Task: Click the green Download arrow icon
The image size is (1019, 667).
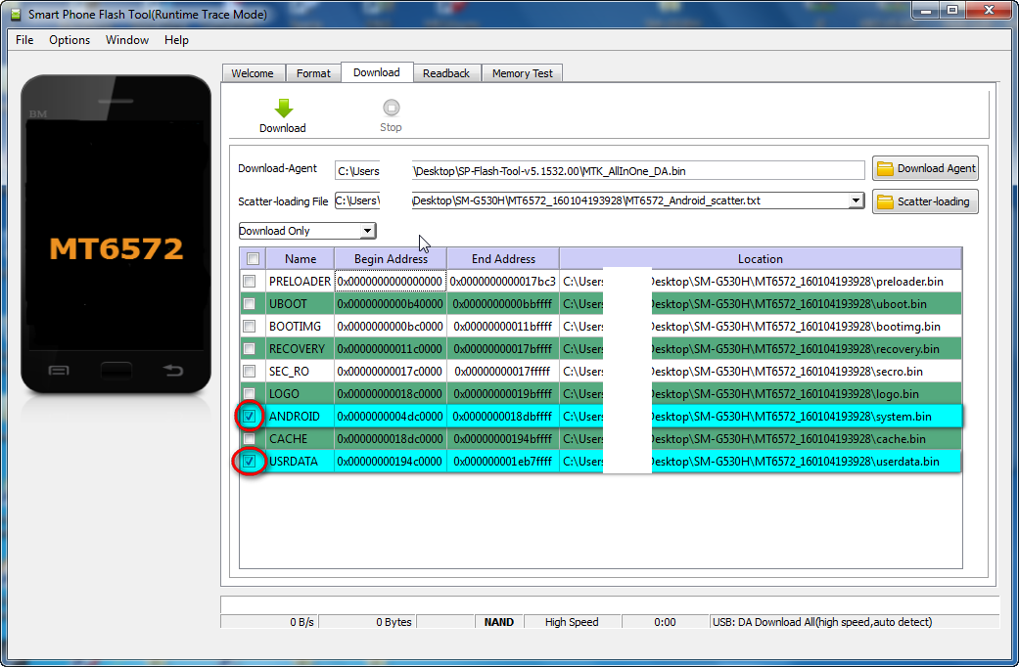Action: coord(283,108)
